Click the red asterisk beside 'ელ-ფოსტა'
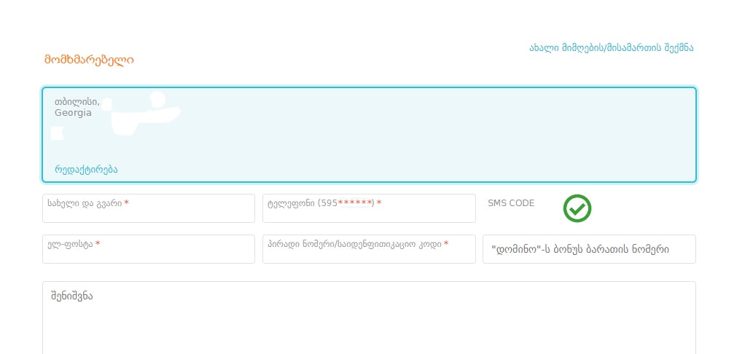The image size is (753, 354). coord(98,244)
